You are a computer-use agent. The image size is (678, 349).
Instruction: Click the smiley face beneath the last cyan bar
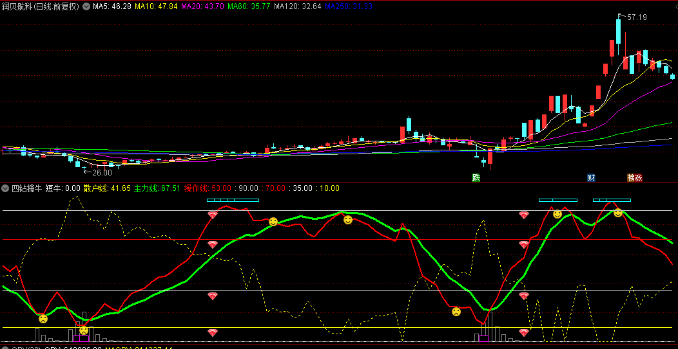coord(618,213)
